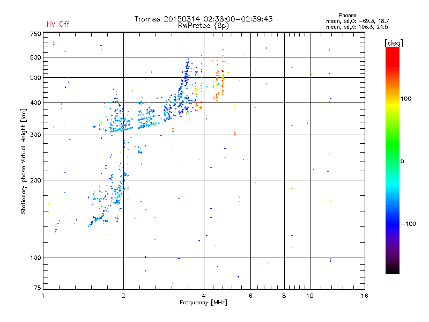Click the 'RwPretec (8p)' subtitle

[203, 26]
